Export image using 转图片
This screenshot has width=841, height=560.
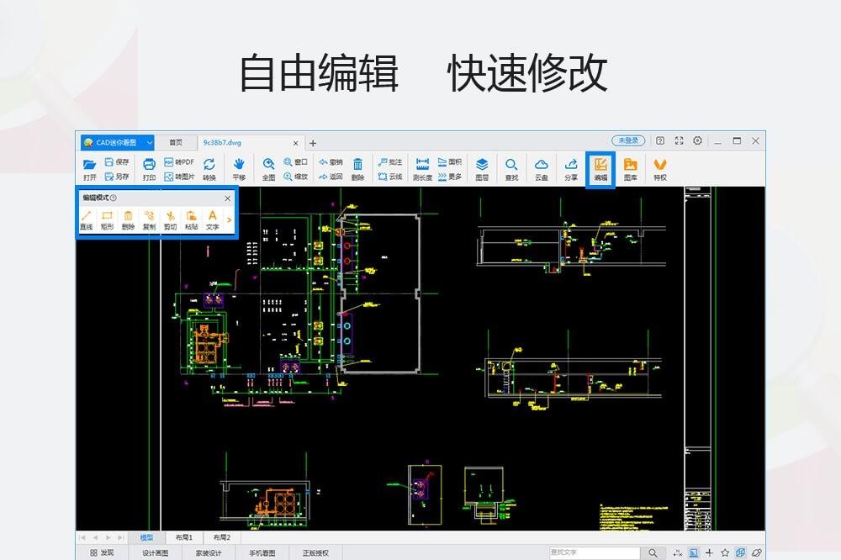pyautogui.click(x=179, y=177)
